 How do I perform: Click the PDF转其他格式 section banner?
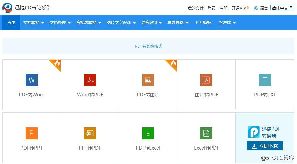148,46
